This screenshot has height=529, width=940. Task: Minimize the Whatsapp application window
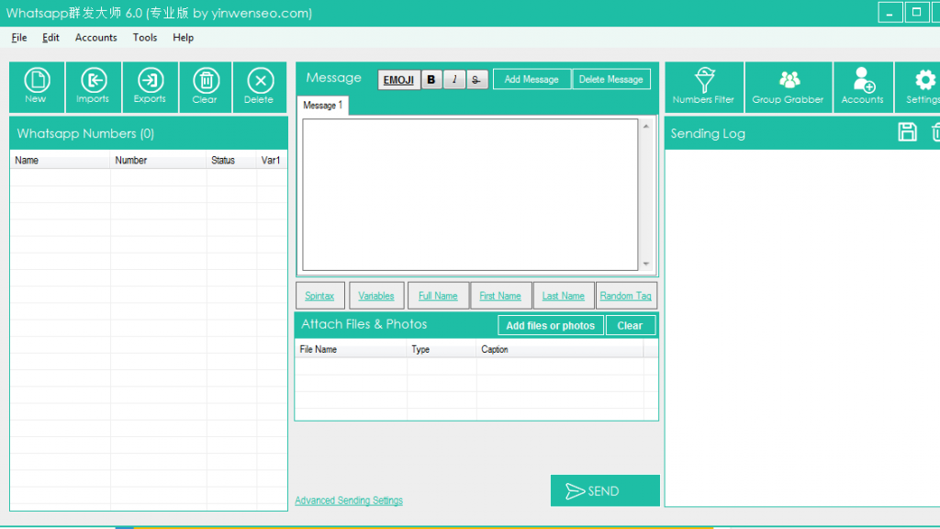(x=890, y=13)
